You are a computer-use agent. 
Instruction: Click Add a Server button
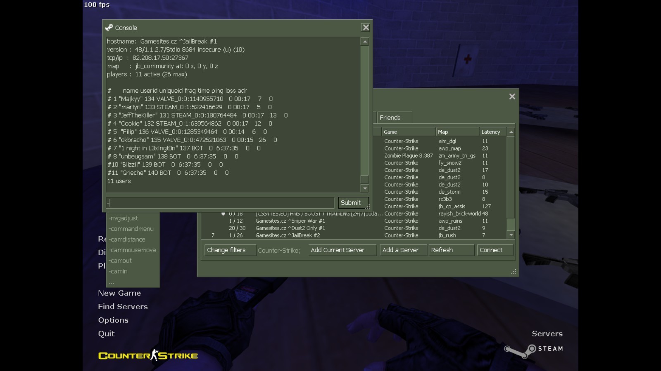click(x=403, y=250)
